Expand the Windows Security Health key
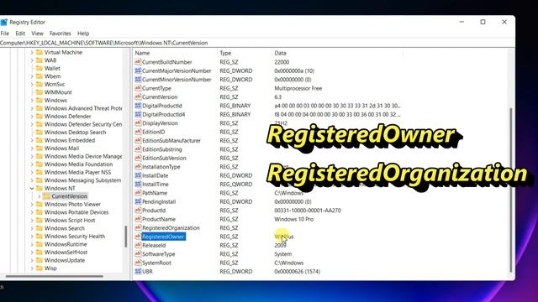Image resolution: width=538 pixels, height=302 pixels. [x=32, y=237]
